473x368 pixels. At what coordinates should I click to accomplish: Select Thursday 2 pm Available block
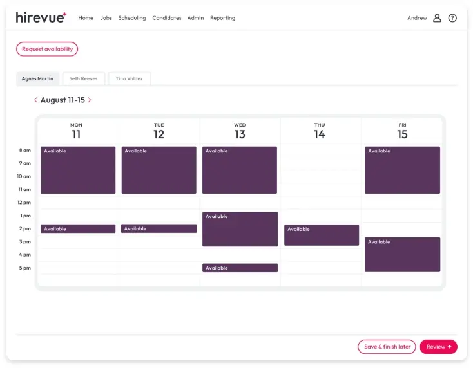(x=322, y=235)
